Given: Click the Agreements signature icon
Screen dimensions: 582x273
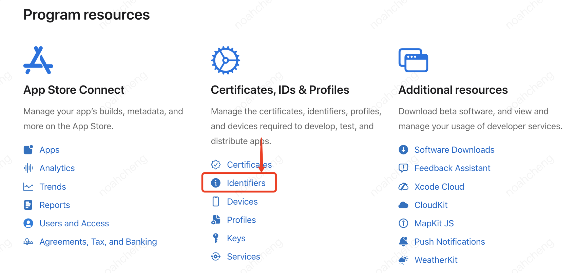Looking at the screenshot, I should 28,242.
